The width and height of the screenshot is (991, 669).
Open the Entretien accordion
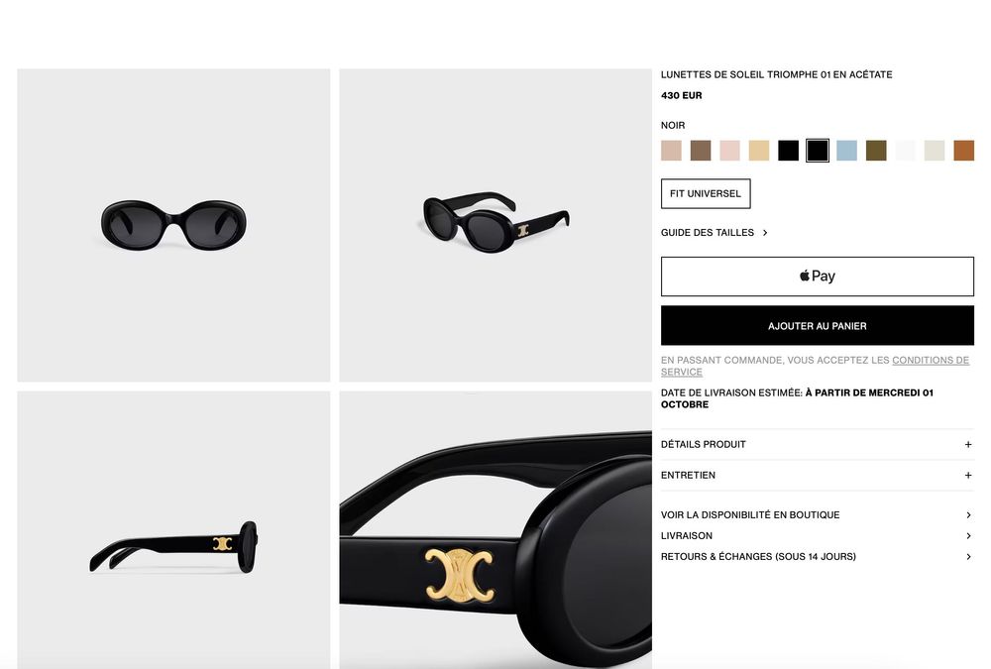click(818, 475)
